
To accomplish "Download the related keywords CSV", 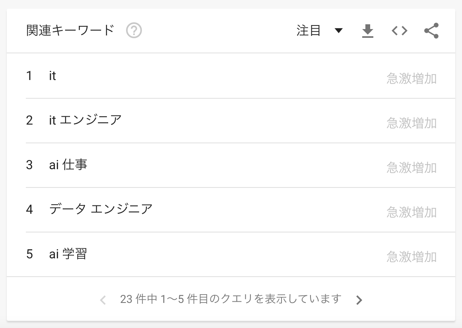I will [x=367, y=31].
